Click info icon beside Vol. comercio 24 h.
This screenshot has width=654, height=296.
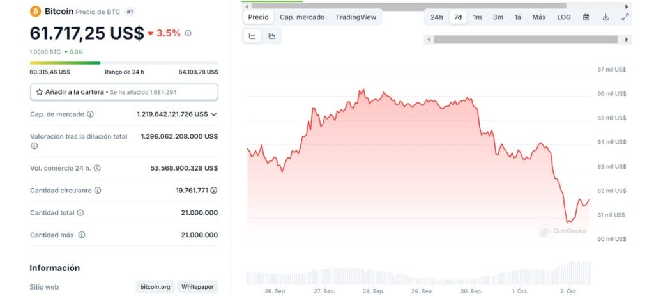pos(97,168)
